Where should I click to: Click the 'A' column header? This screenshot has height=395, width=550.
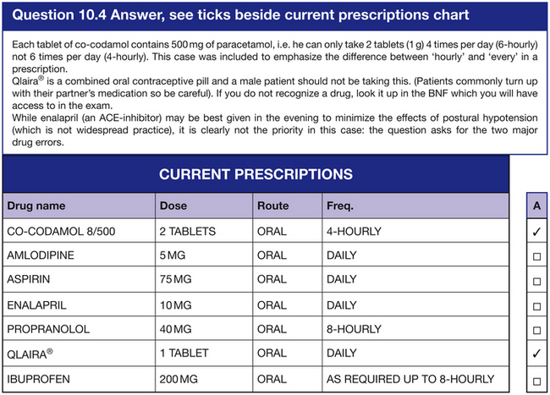click(536, 206)
